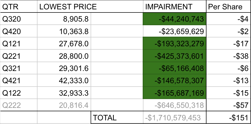Select the Q121 row label
This screenshot has width=251, height=124.
[x=19, y=44]
